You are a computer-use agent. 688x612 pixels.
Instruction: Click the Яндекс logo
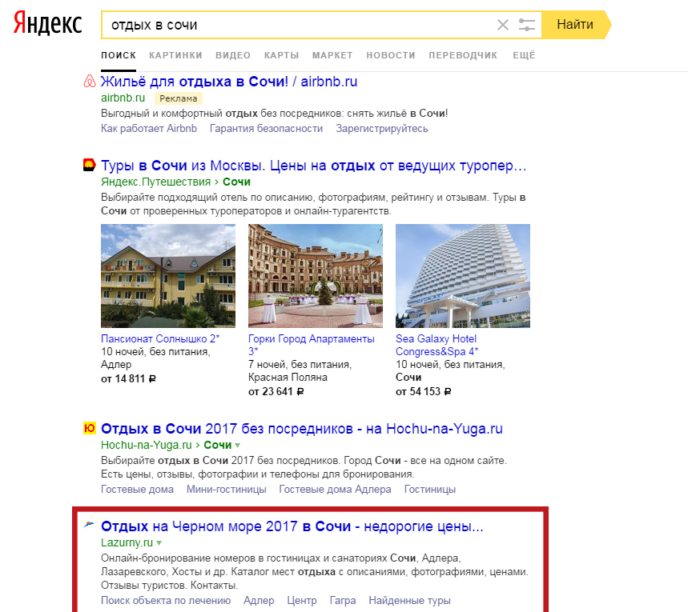[x=47, y=24]
